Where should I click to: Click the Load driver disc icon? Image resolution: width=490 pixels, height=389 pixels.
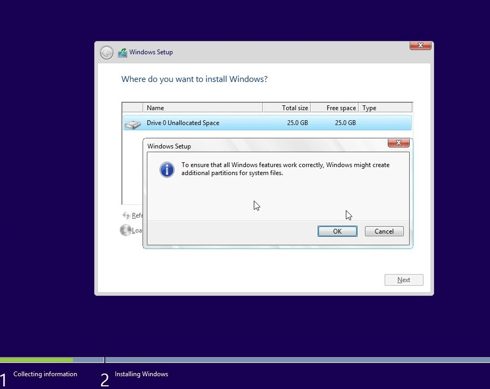coord(126,230)
